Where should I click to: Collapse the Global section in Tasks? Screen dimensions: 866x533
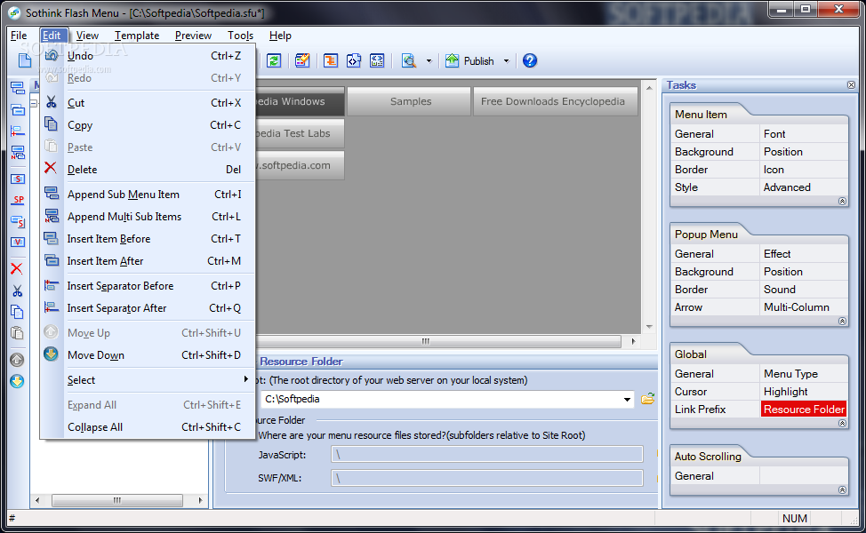[842, 423]
